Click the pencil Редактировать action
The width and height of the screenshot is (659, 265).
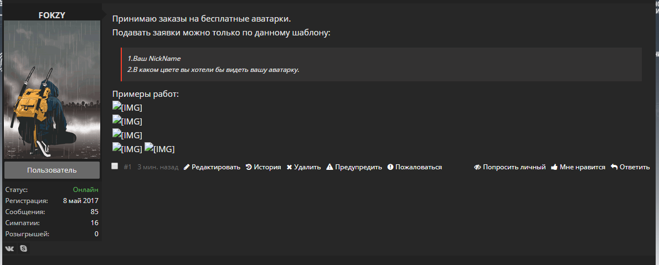point(212,167)
